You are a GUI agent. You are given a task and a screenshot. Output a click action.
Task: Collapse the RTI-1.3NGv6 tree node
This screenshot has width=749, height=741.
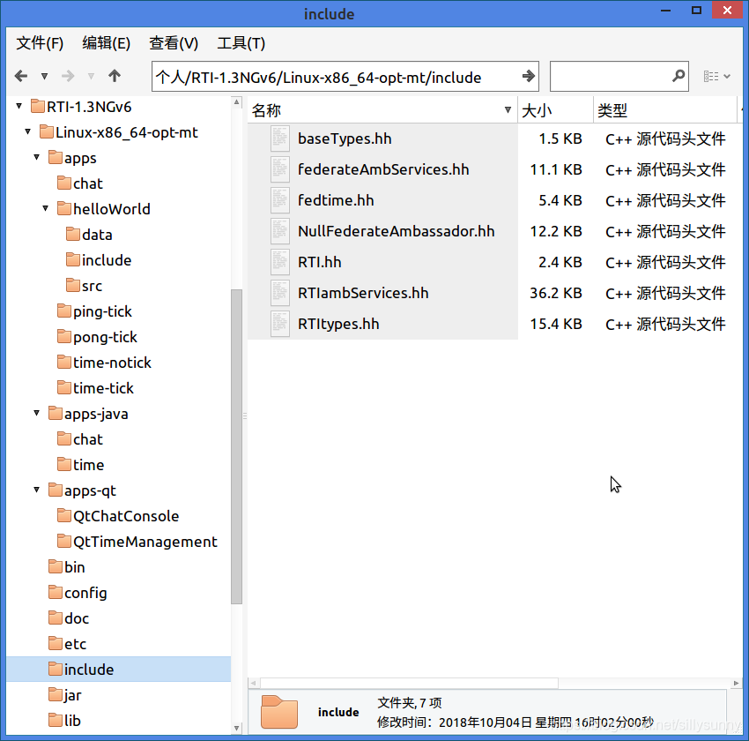(x=19, y=106)
